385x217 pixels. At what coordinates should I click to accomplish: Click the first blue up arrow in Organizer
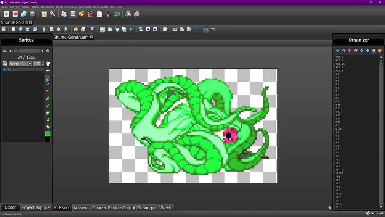coord(337,51)
